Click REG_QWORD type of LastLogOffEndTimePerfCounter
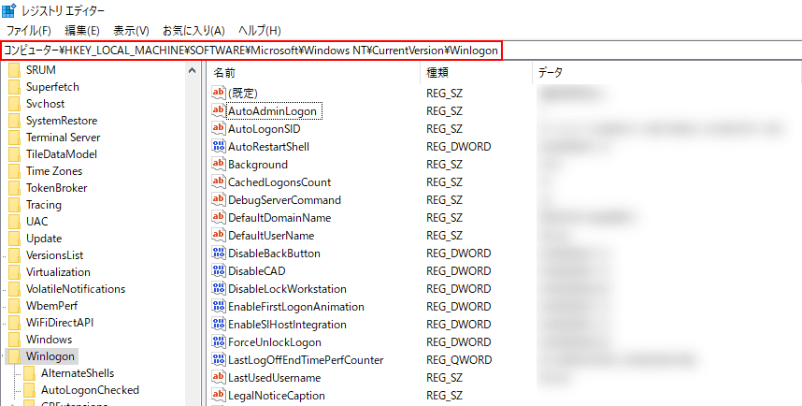 pos(459,360)
